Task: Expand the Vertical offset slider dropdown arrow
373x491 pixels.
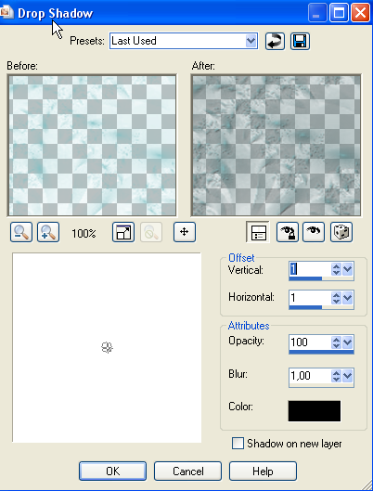Action: pos(348,269)
